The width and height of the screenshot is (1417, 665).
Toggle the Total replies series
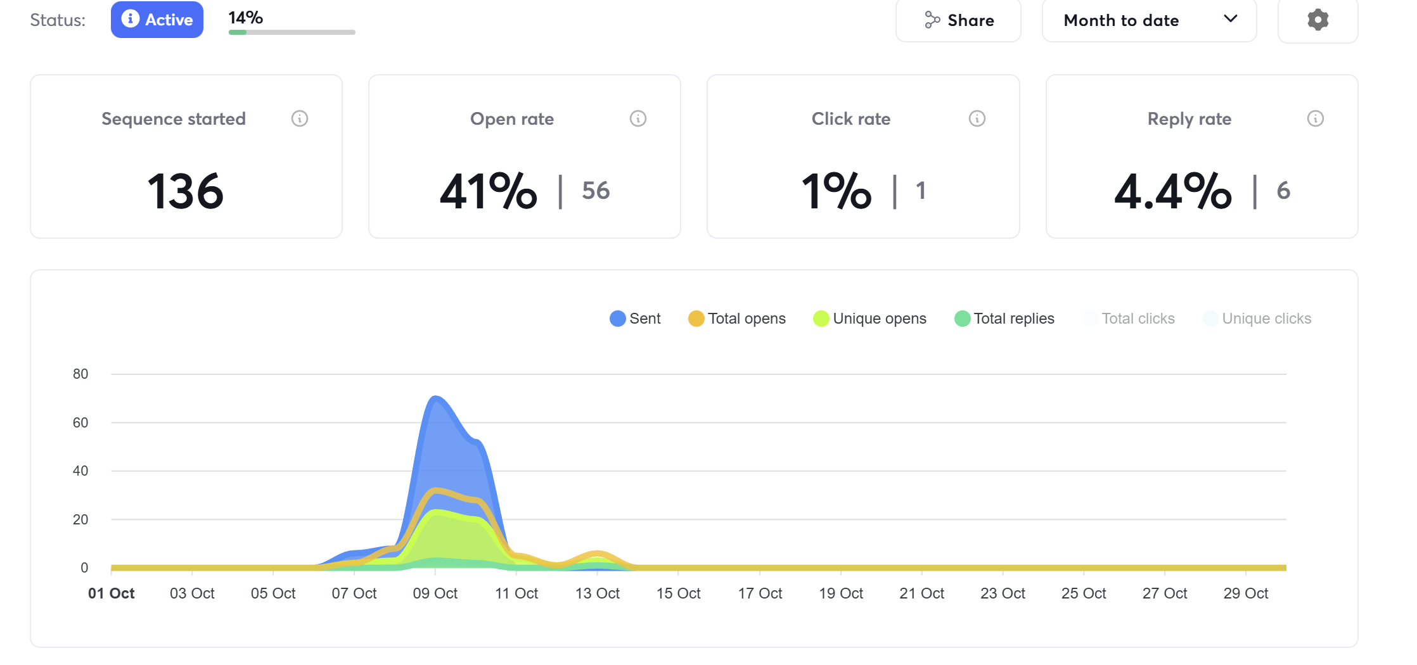click(1004, 318)
